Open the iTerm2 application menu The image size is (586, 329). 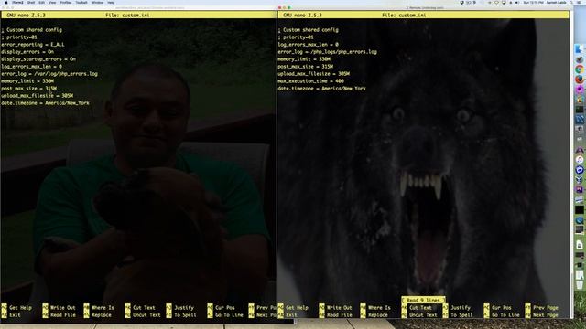click(x=17, y=2)
